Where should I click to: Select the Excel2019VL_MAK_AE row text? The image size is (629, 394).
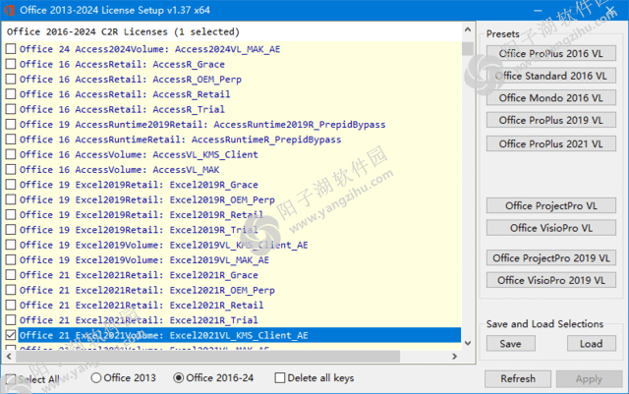(x=144, y=260)
